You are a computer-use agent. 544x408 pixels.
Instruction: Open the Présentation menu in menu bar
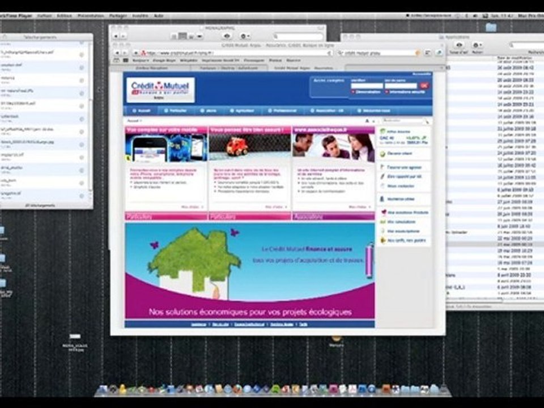click(91, 16)
